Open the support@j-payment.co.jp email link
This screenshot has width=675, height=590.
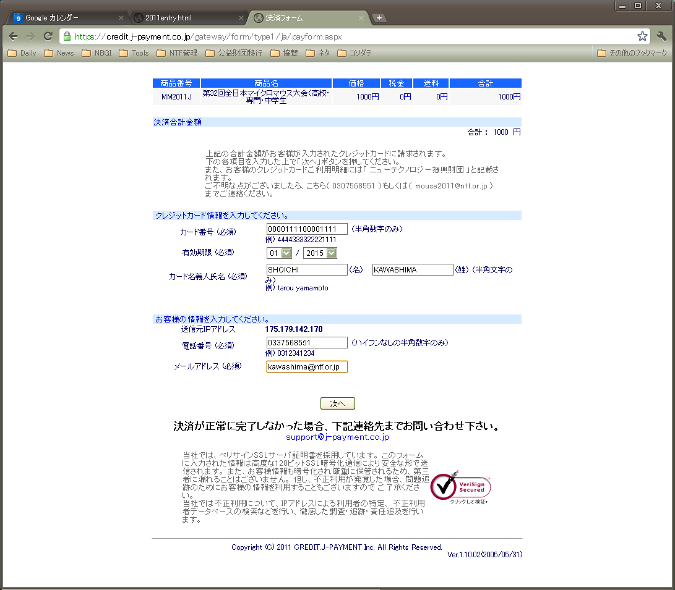337,437
